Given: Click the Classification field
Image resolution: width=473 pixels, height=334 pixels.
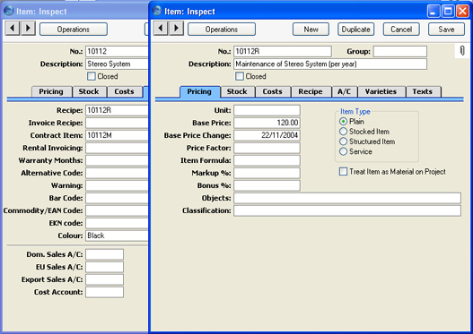Looking at the screenshot, I should pyautogui.click(x=347, y=210).
